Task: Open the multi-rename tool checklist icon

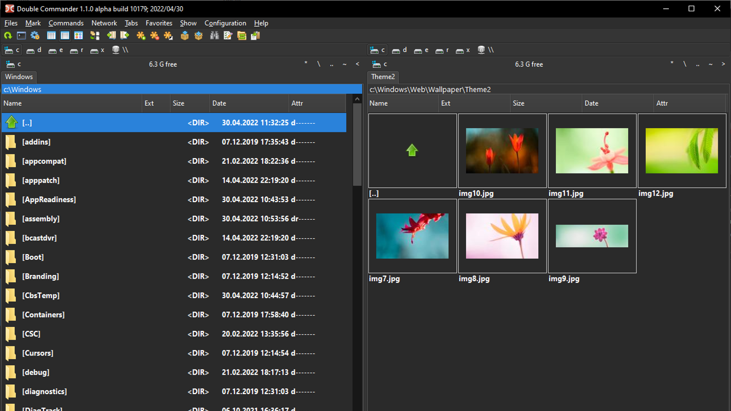Action: coord(228,35)
